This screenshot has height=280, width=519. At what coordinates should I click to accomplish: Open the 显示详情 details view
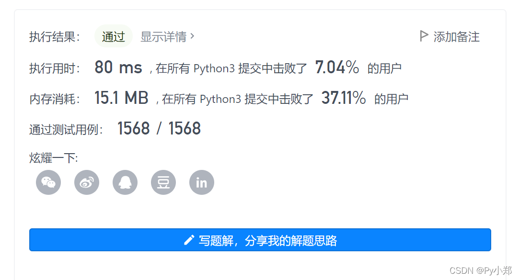click(x=163, y=36)
